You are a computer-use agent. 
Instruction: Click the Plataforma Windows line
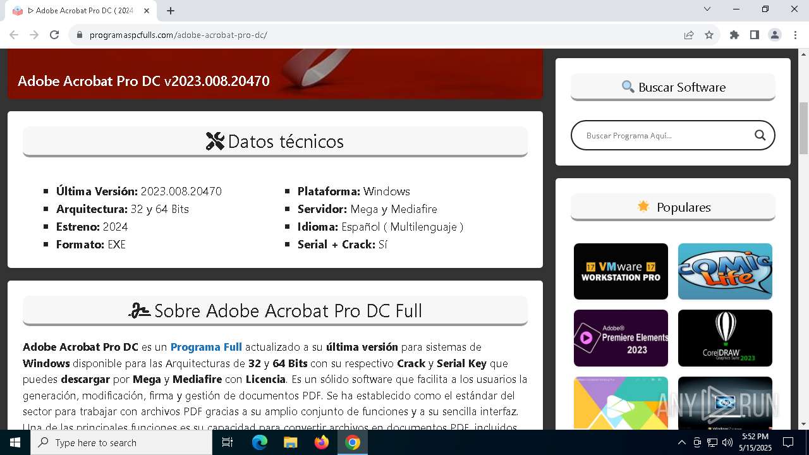click(354, 191)
